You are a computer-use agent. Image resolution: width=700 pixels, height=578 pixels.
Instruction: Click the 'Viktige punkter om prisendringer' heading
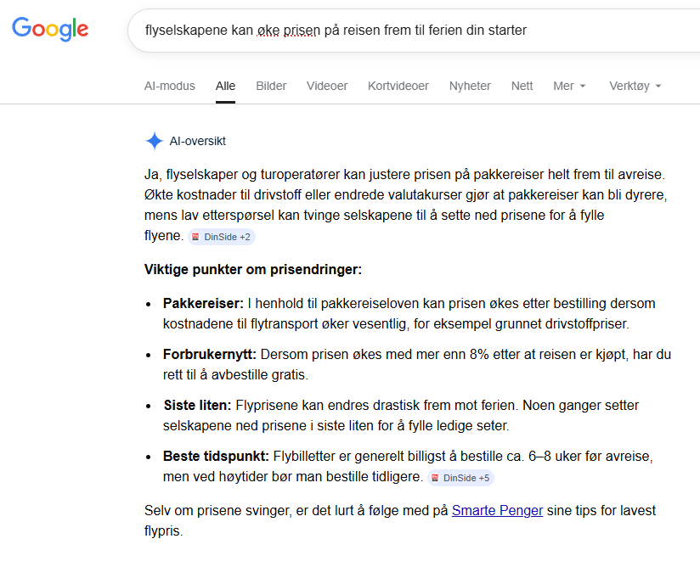(x=253, y=270)
